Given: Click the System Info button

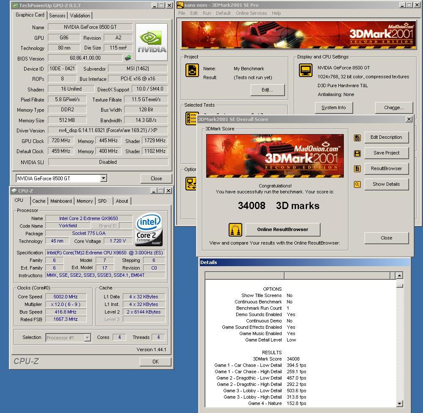Looking at the screenshot, I should (x=334, y=107).
